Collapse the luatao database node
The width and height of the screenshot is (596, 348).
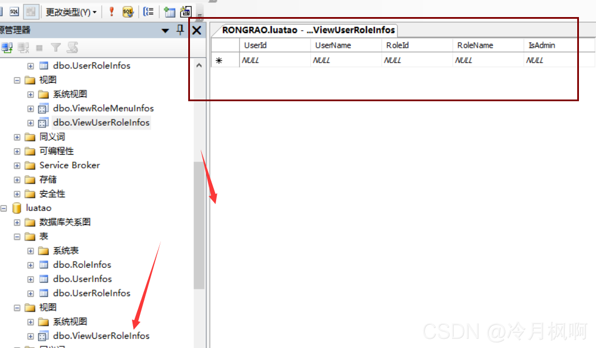[x=4, y=208]
